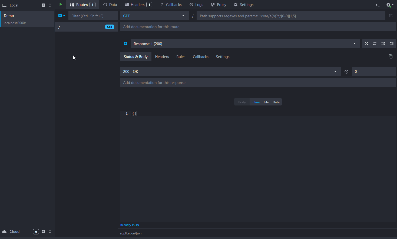Screen dimensions: 397x239
Task: Switch to the Logs tab
Action: click(x=196, y=5)
